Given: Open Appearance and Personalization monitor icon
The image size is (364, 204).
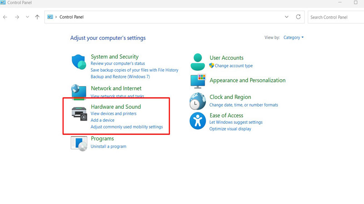Looking at the screenshot, I should pyautogui.click(x=198, y=81).
